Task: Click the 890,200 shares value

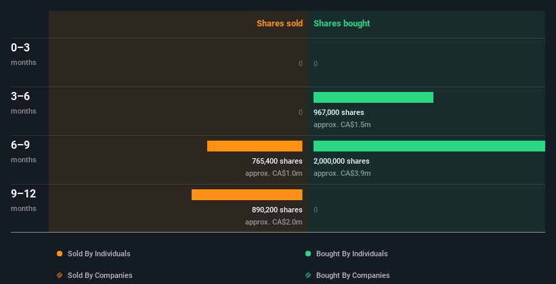Action: pos(277,210)
